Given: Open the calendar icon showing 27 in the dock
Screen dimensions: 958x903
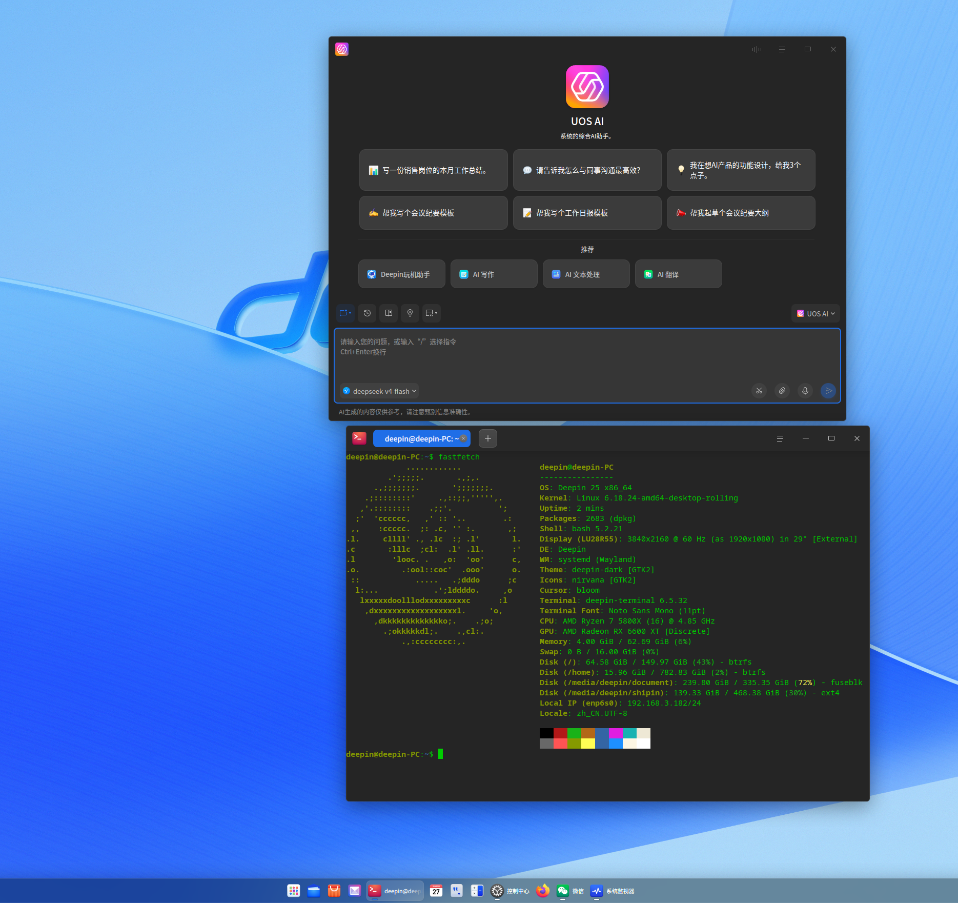Looking at the screenshot, I should coord(436,891).
